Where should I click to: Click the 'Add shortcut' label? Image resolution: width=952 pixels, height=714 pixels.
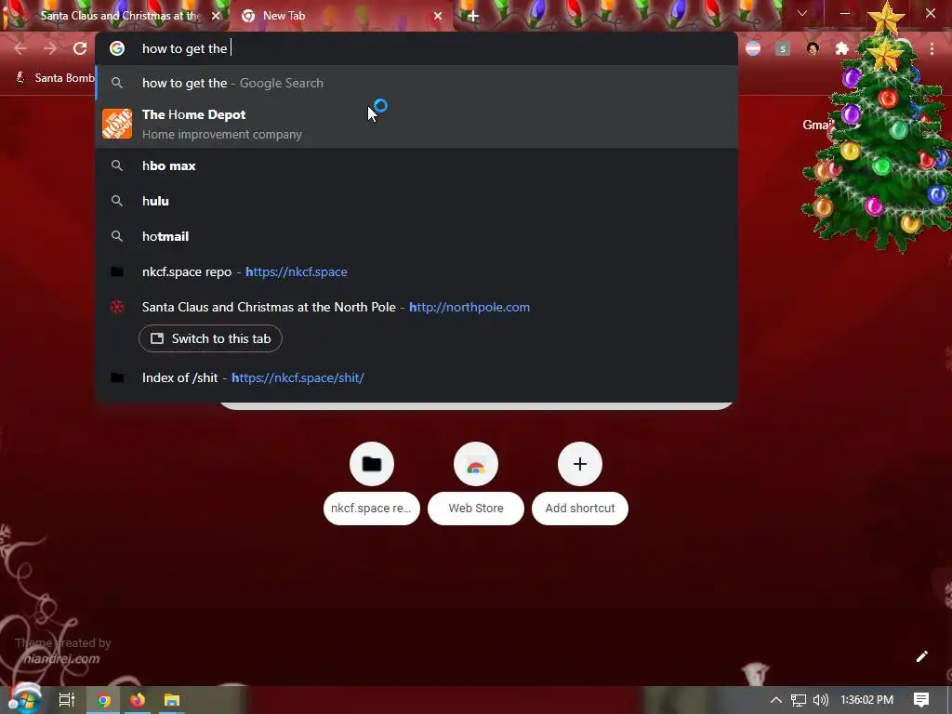pos(580,509)
